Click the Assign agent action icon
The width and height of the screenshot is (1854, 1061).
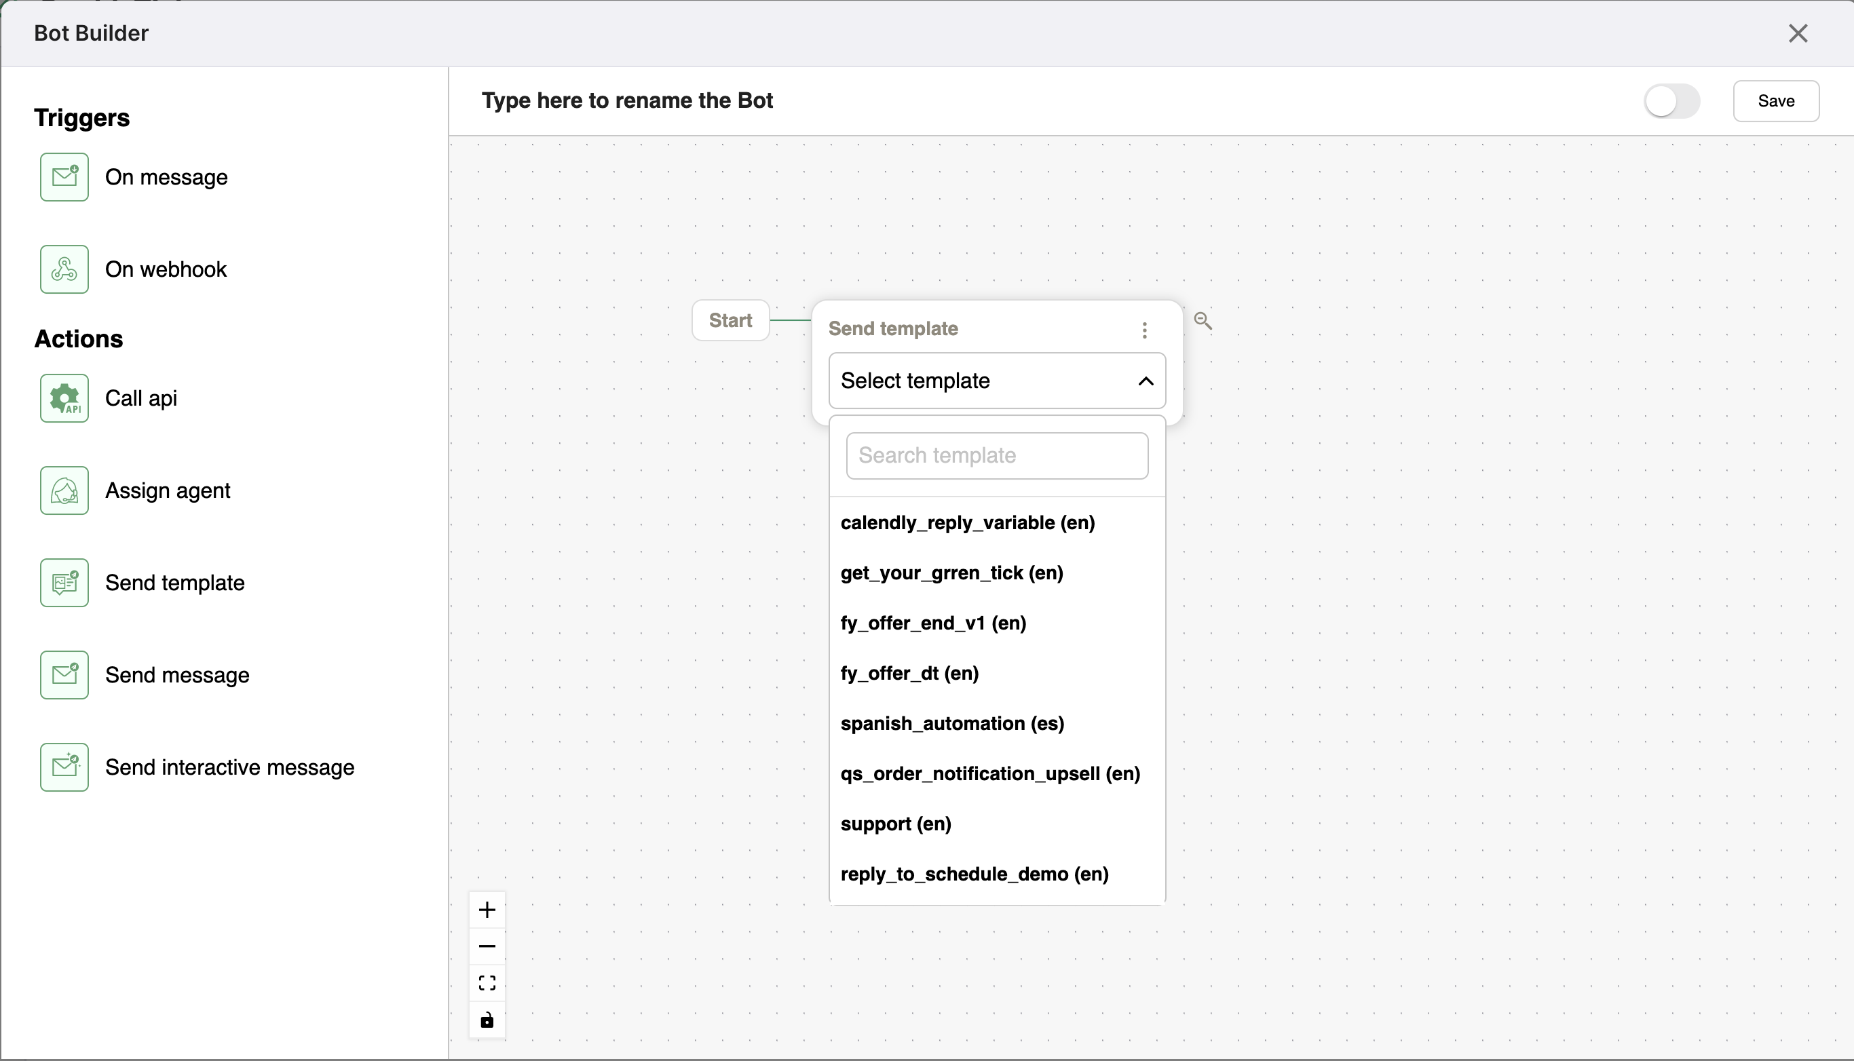coord(64,490)
